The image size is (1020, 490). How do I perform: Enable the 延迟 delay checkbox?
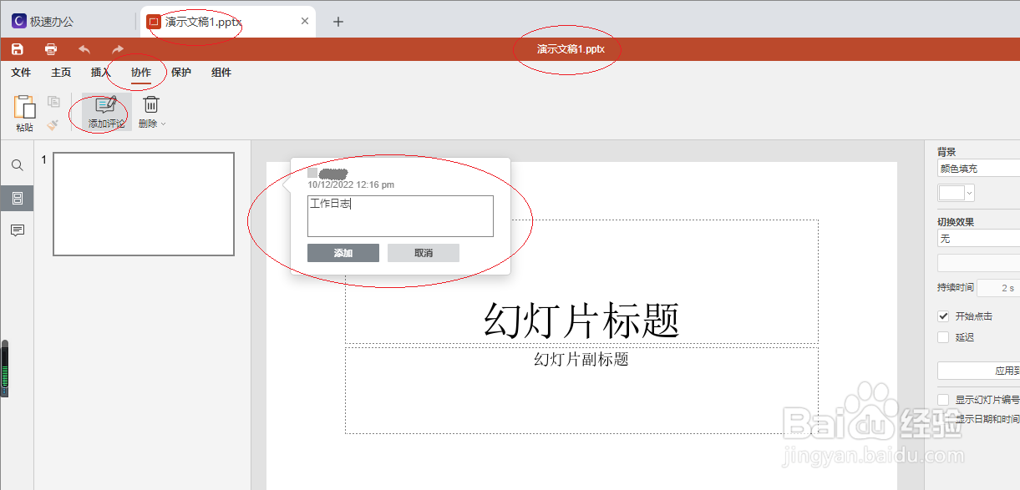coord(945,336)
